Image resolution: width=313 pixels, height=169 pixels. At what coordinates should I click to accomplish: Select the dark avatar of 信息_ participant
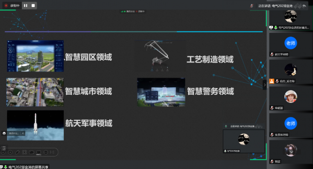coord(290,70)
